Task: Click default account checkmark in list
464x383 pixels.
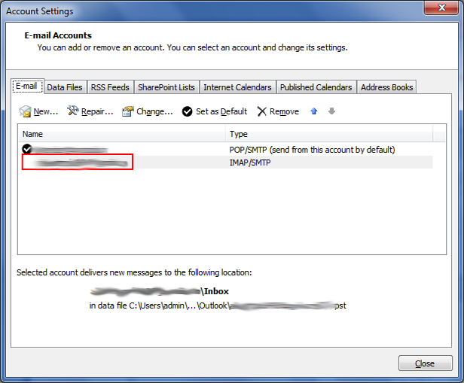Action: click(x=28, y=150)
